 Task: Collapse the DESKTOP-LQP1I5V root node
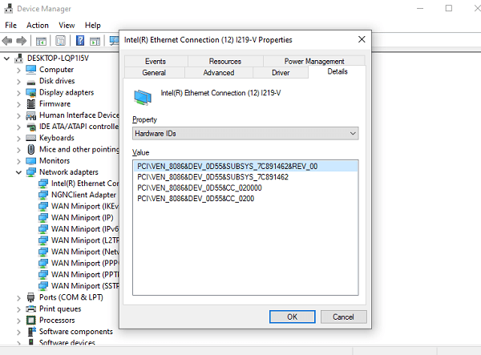point(6,58)
